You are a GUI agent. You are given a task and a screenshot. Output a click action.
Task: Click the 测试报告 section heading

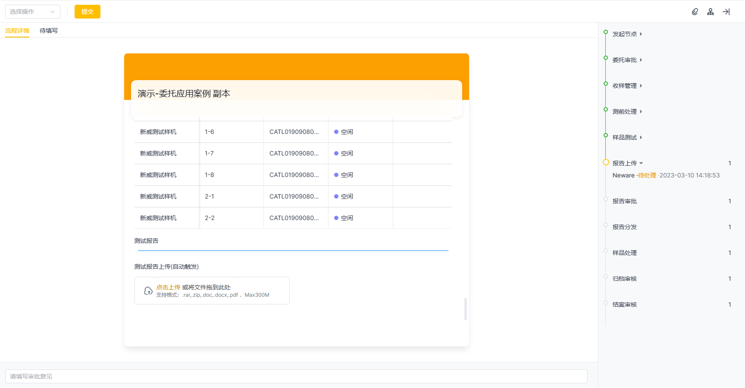147,241
